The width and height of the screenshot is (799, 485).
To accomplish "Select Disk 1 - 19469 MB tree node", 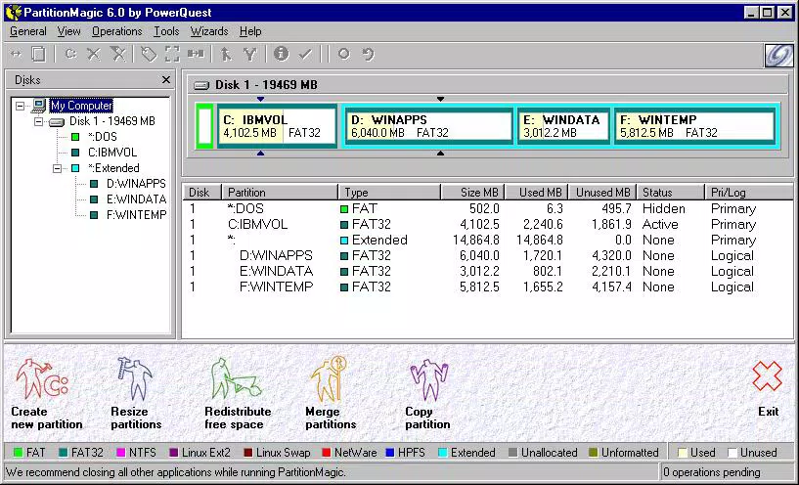I will pos(112,121).
